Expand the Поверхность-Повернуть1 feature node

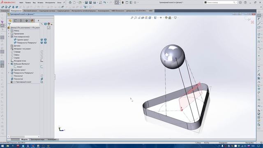pyautogui.click(x=9, y=73)
